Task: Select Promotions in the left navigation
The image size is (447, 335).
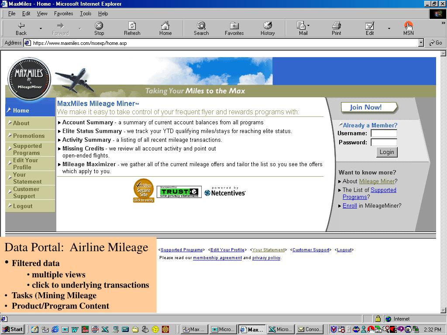Action: (x=30, y=136)
